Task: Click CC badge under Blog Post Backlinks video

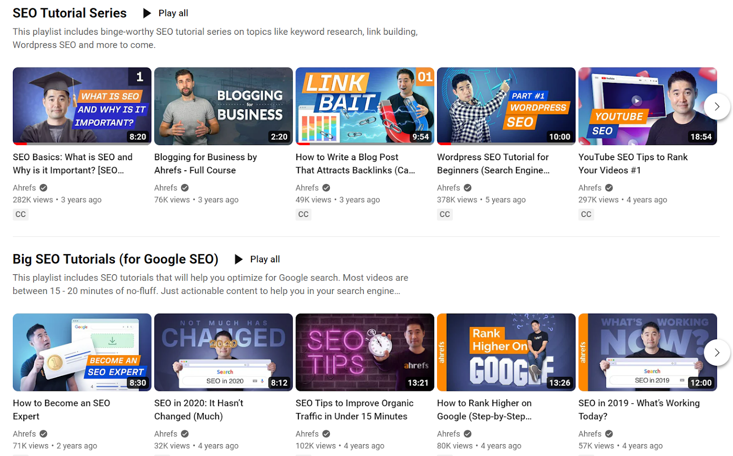Action: pos(303,214)
